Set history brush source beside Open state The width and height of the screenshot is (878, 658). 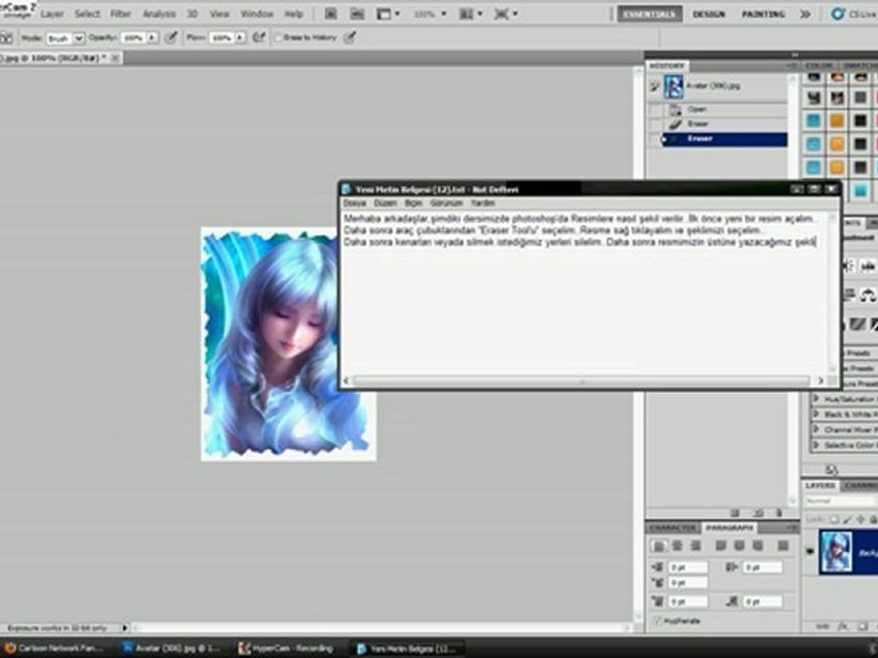click(x=654, y=109)
